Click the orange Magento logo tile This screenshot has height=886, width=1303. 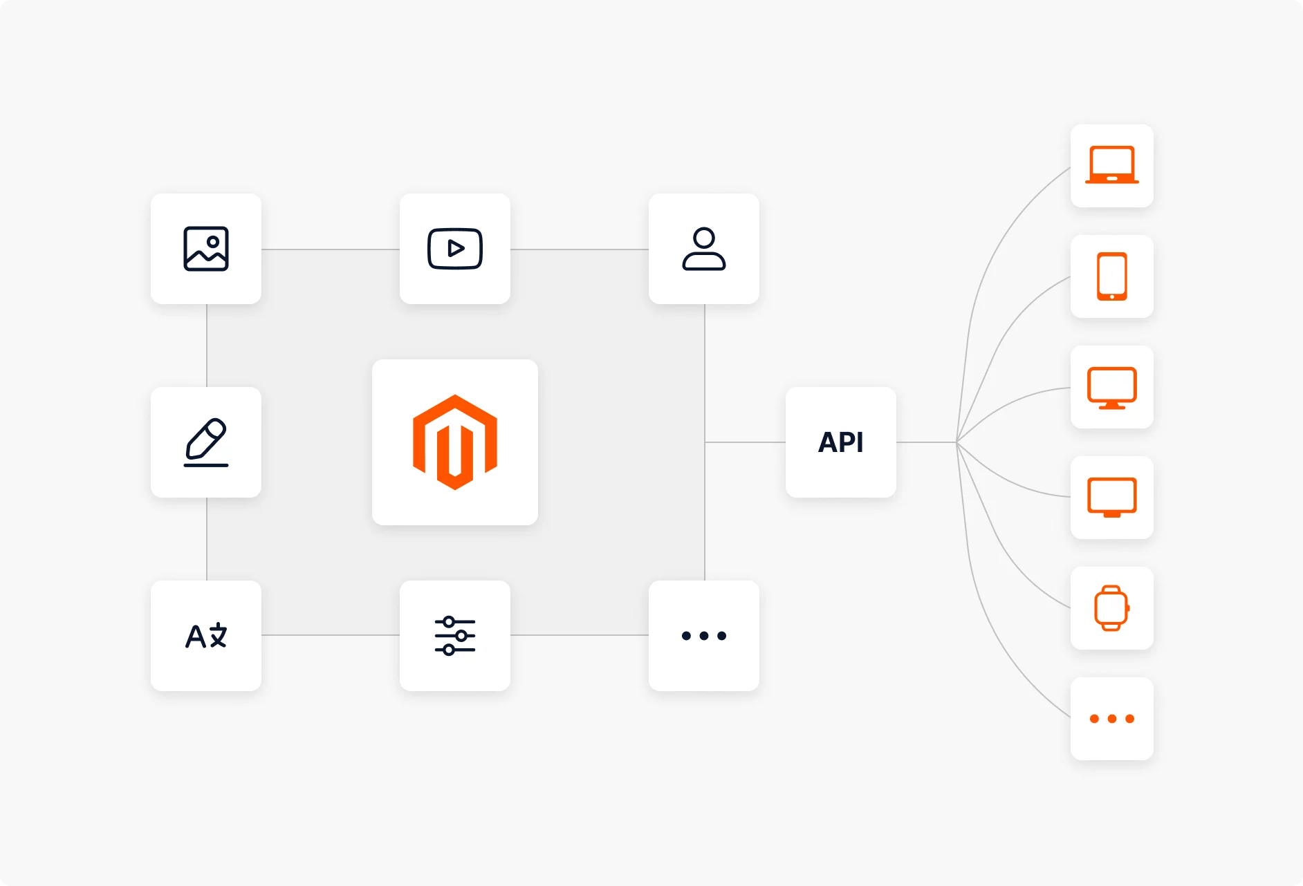(x=455, y=442)
